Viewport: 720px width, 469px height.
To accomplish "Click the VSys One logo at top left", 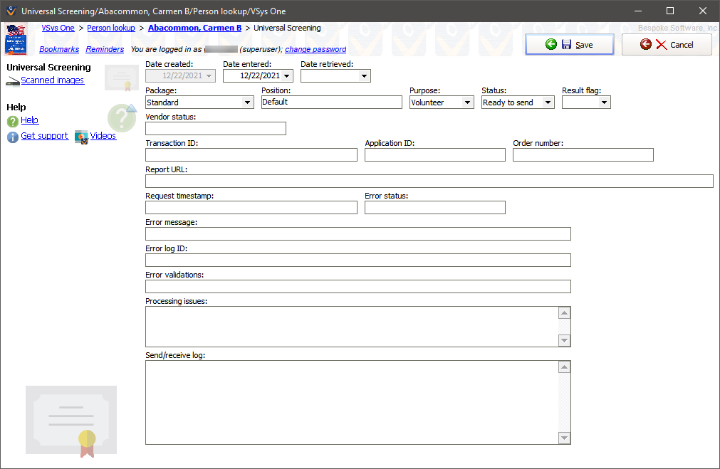I will coord(16,39).
